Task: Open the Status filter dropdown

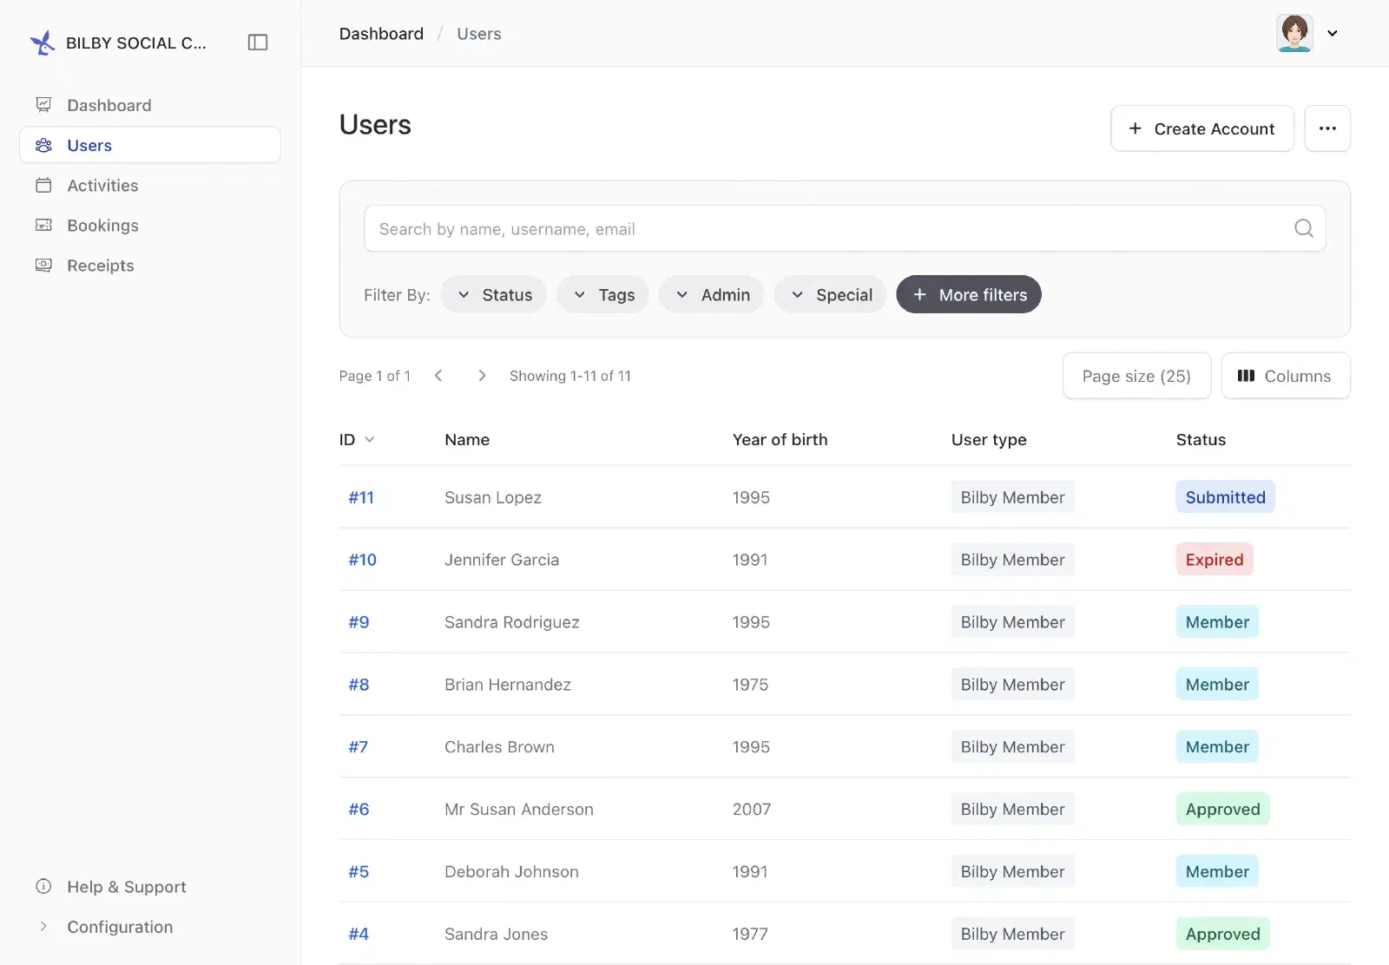Action: coord(494,294)
